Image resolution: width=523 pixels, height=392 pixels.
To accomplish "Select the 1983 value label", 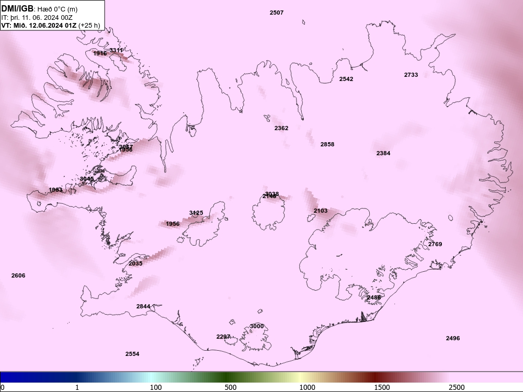I will point(55,190).
